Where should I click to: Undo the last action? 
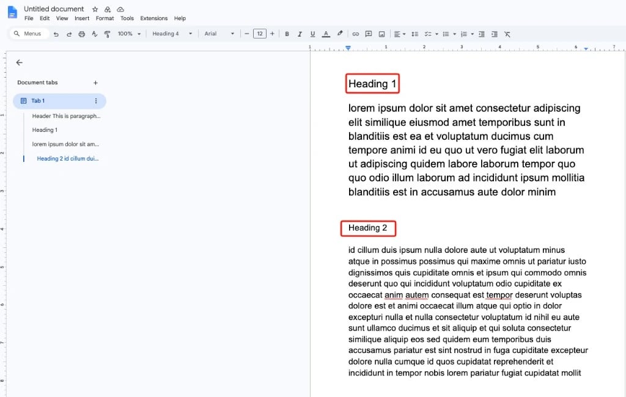tap(56, 34)
